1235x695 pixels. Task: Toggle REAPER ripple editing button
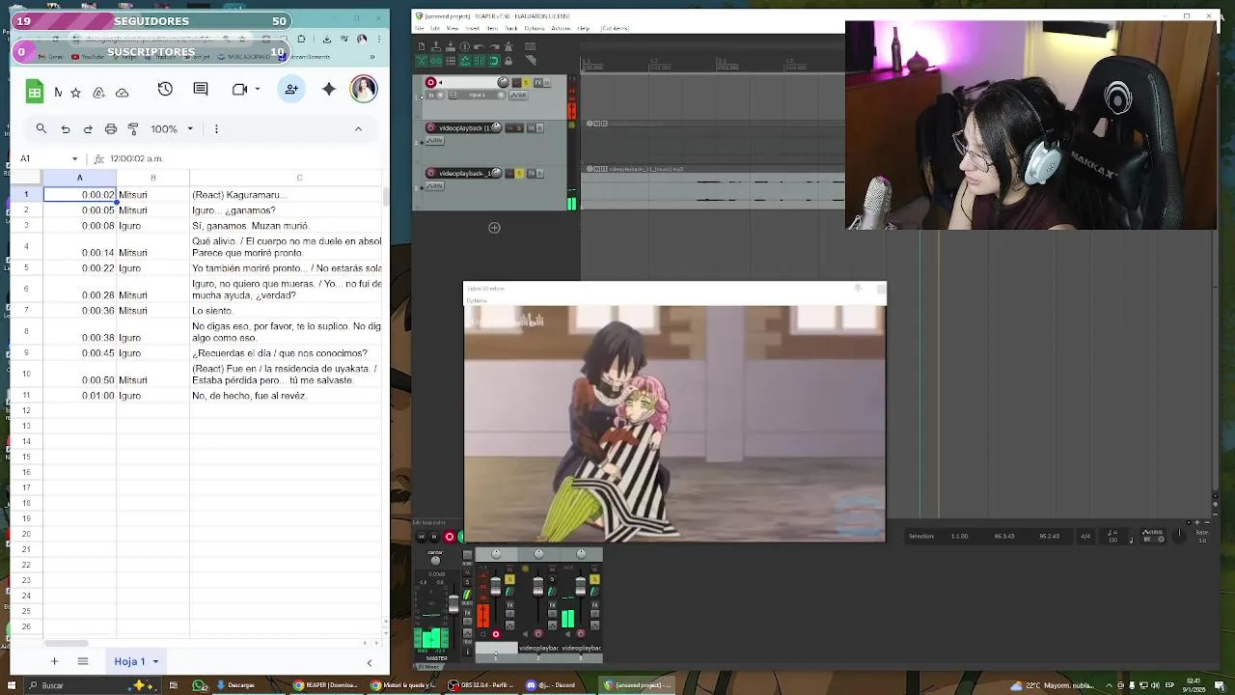(451, 61)
